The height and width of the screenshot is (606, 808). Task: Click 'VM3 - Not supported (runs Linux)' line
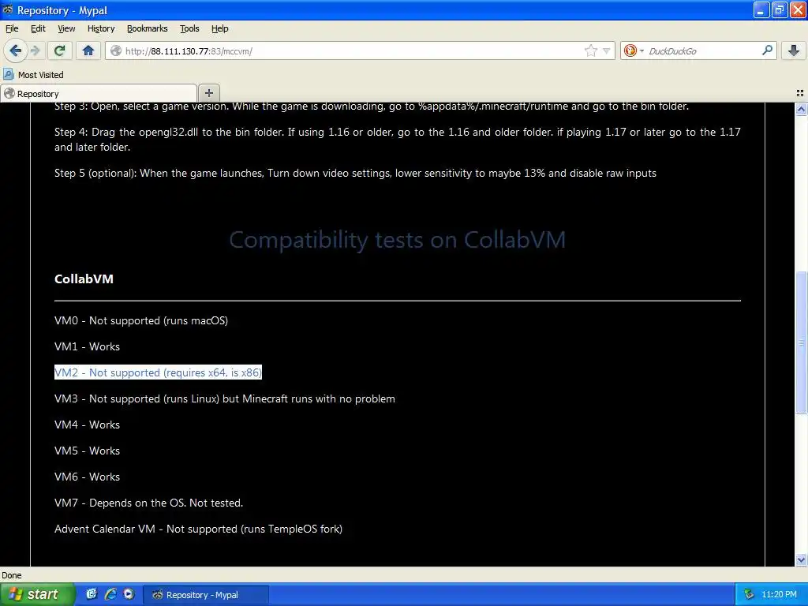point(225,398)
